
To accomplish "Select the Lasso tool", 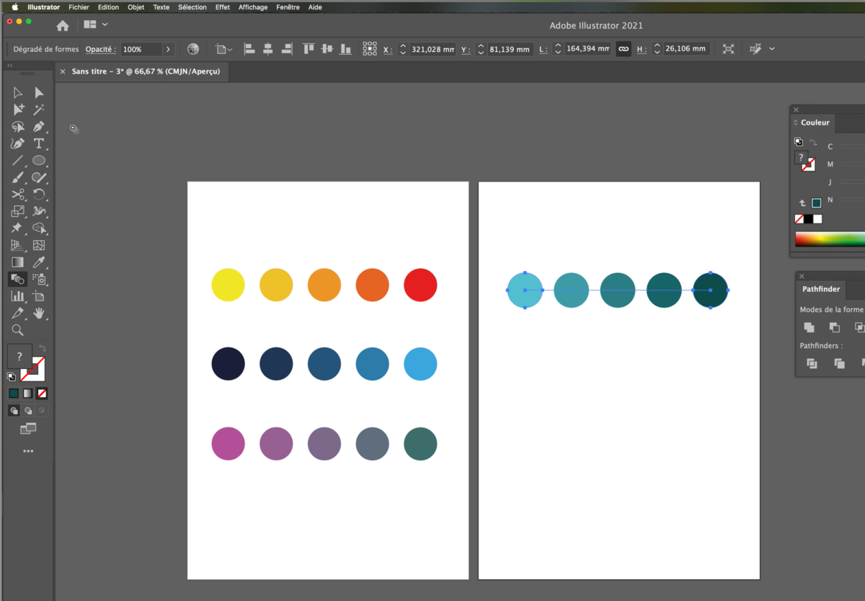I will (18, 127).
